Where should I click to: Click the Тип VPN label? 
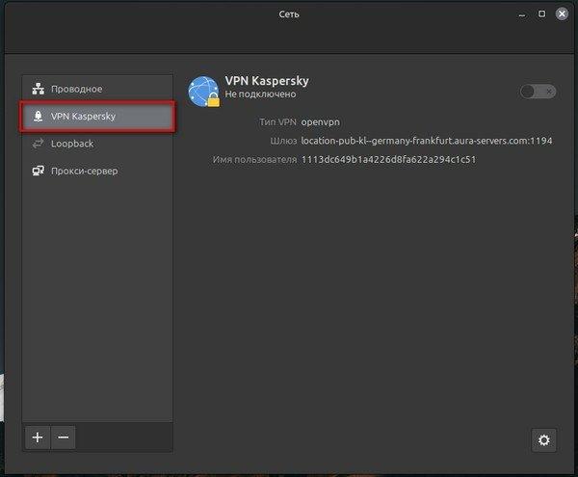[x=278, y=122]
